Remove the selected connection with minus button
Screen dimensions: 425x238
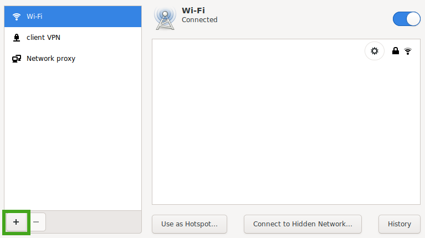(36, 222)
